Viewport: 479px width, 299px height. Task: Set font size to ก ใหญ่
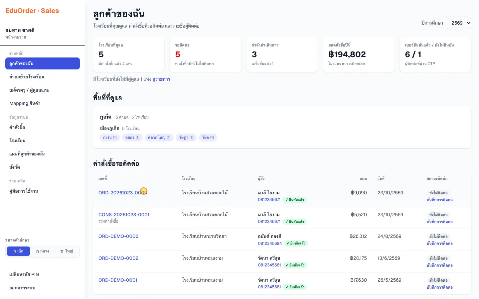click(x=67, y=251)
